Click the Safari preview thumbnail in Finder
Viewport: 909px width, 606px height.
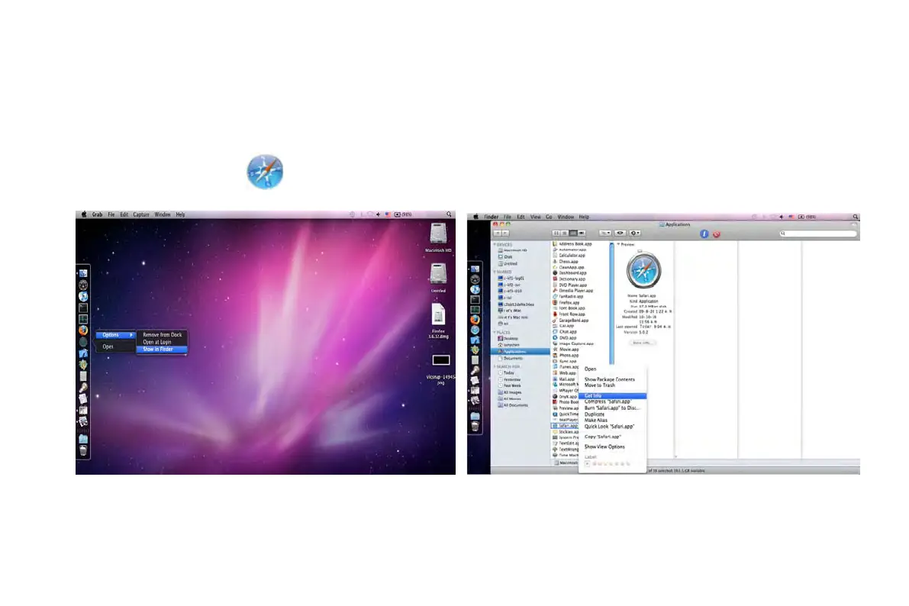[643, 270]
